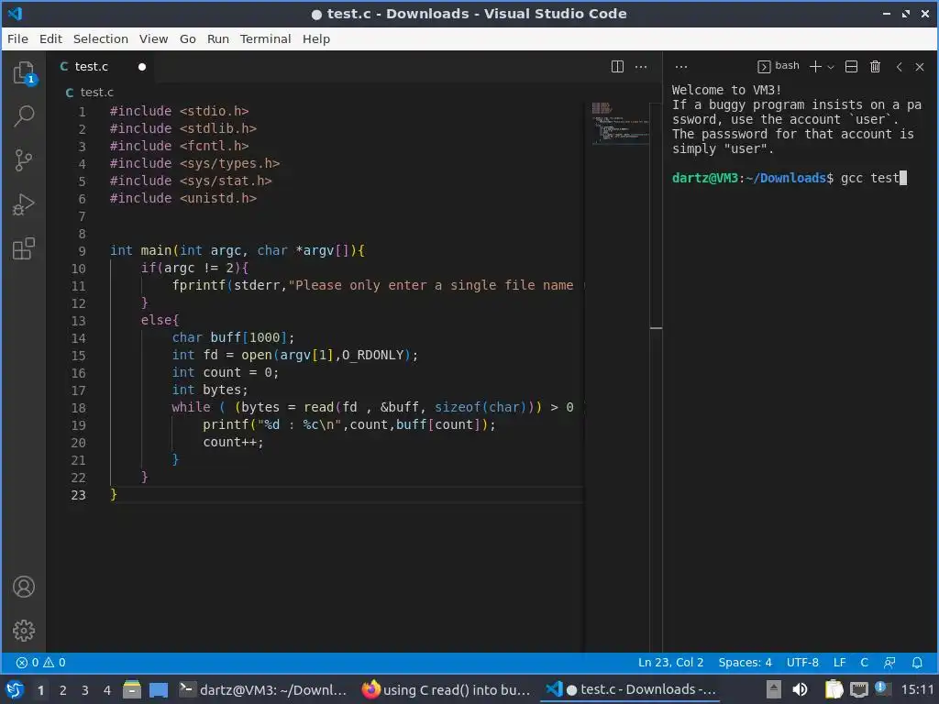Kill the terminal with trash icon
The width and height of the screenshot is (939, 704).
[x=875, y=66]
